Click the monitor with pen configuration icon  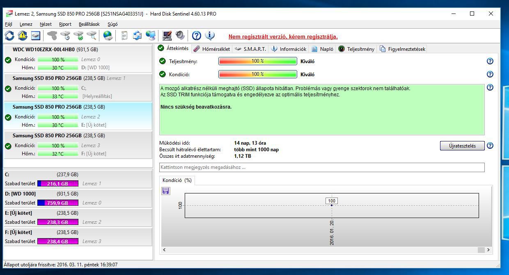pos(167,36)
